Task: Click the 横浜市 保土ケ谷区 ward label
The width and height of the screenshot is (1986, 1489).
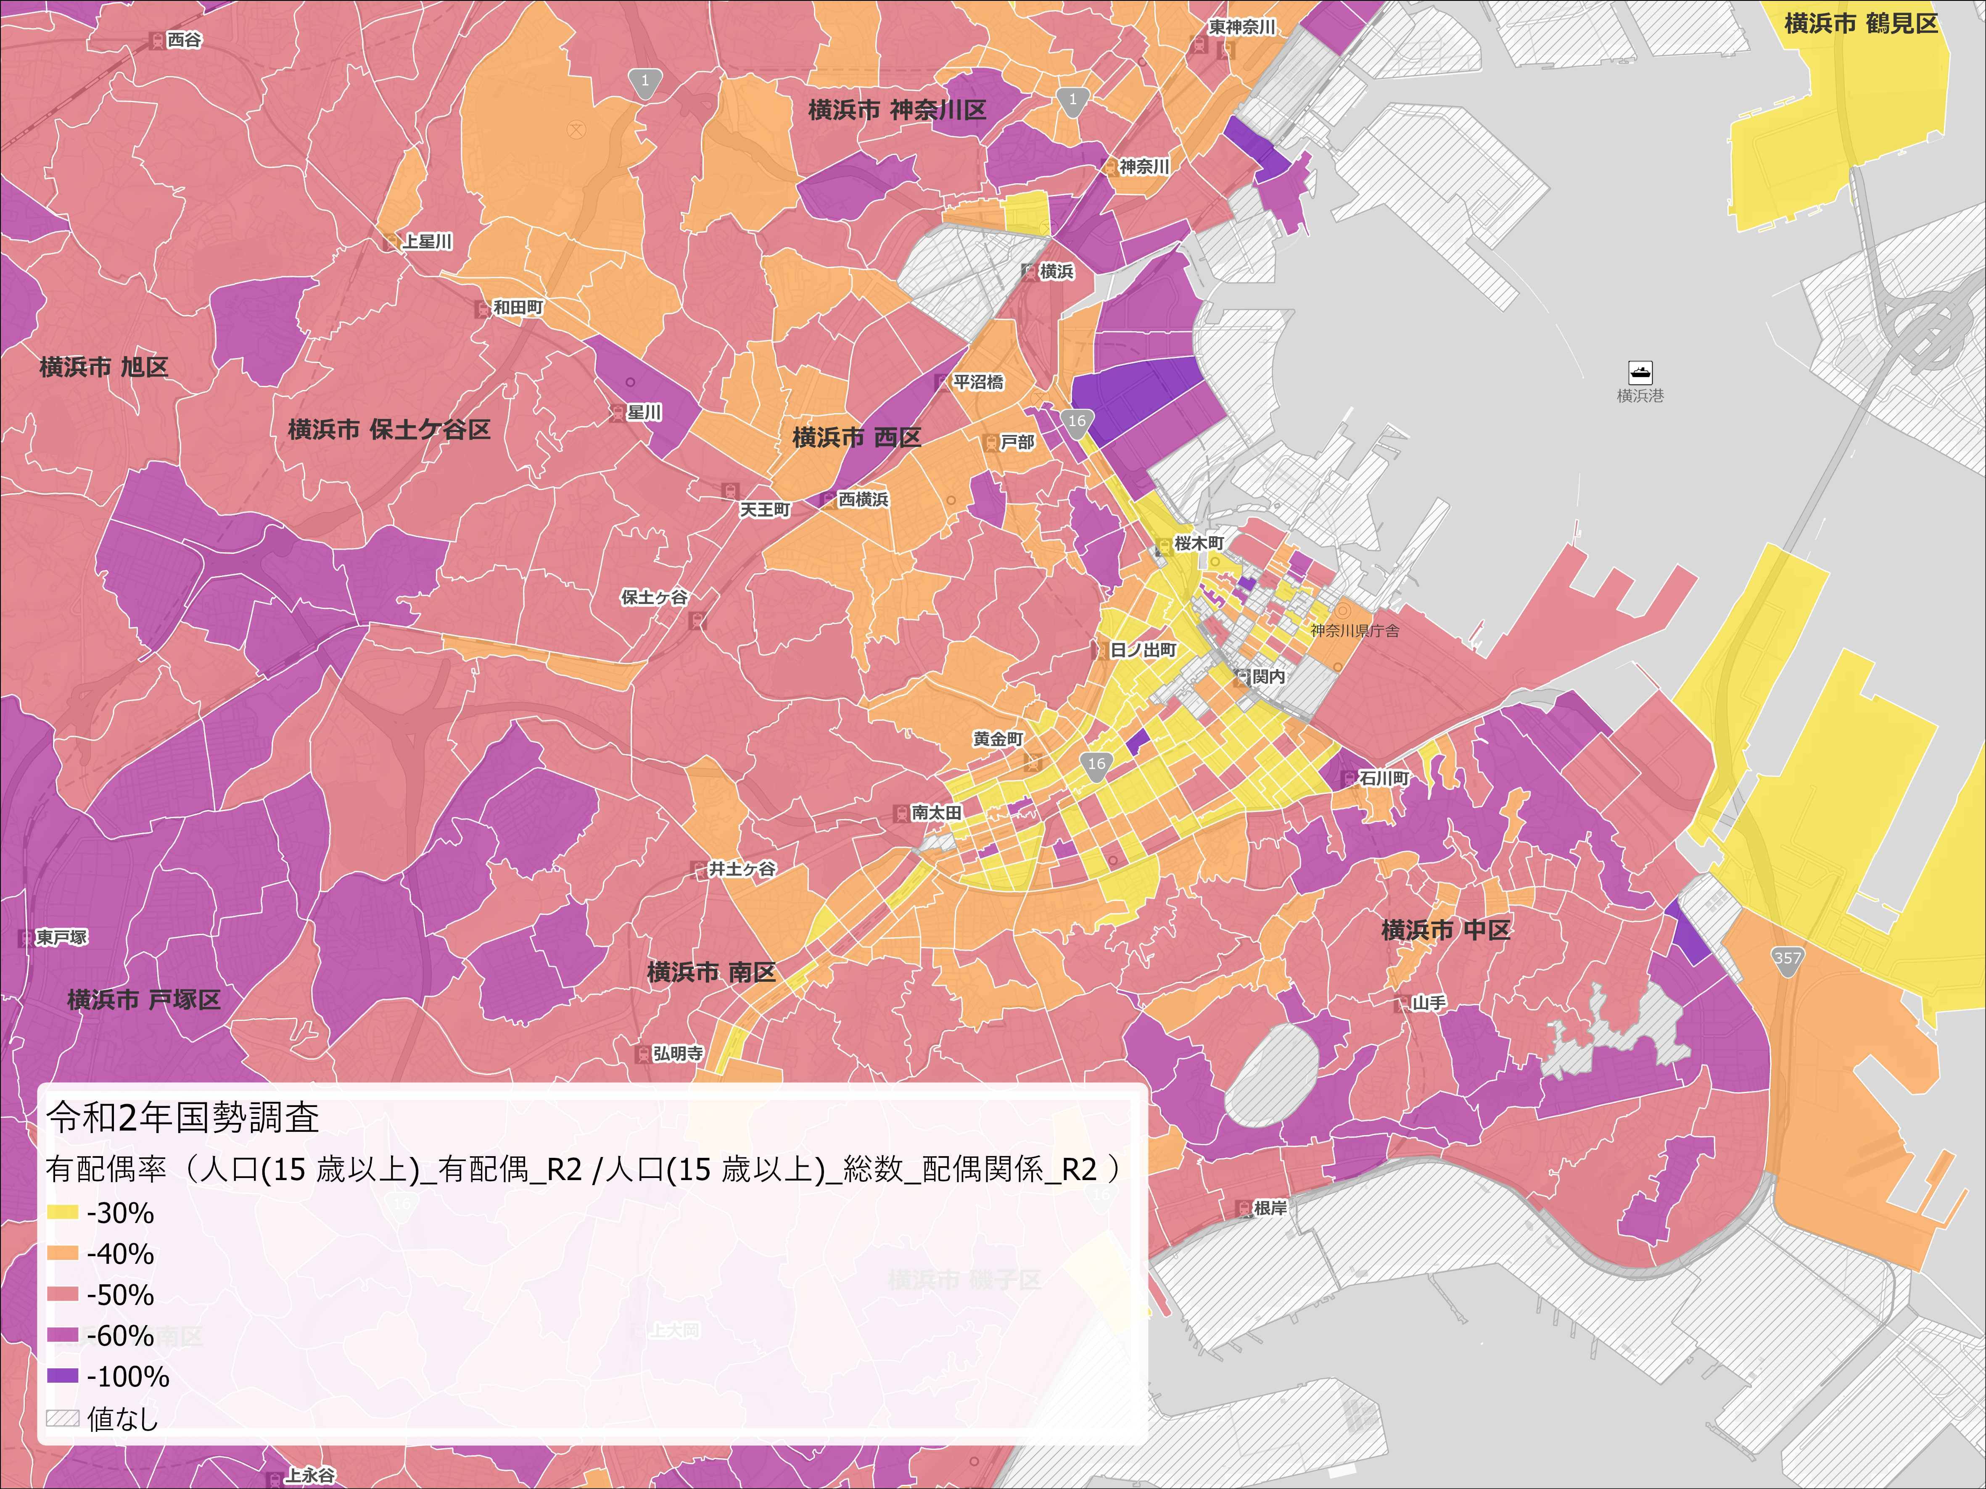Action: [389, 429]
